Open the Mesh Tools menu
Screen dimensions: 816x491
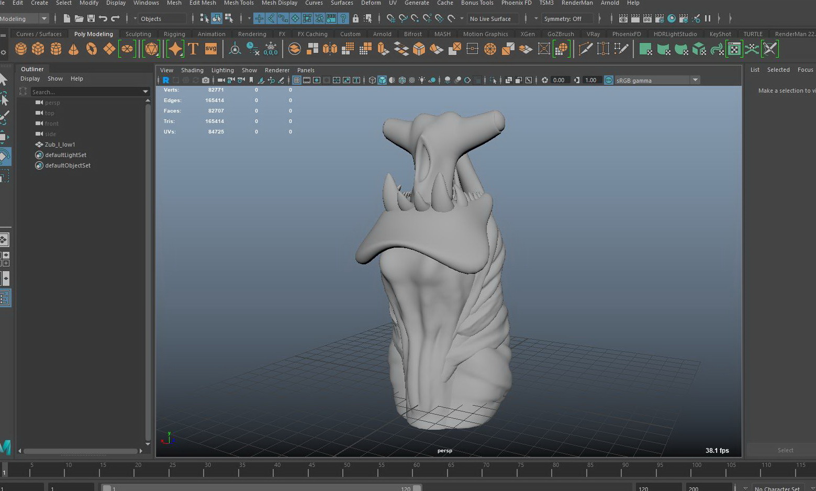(239, 3)
